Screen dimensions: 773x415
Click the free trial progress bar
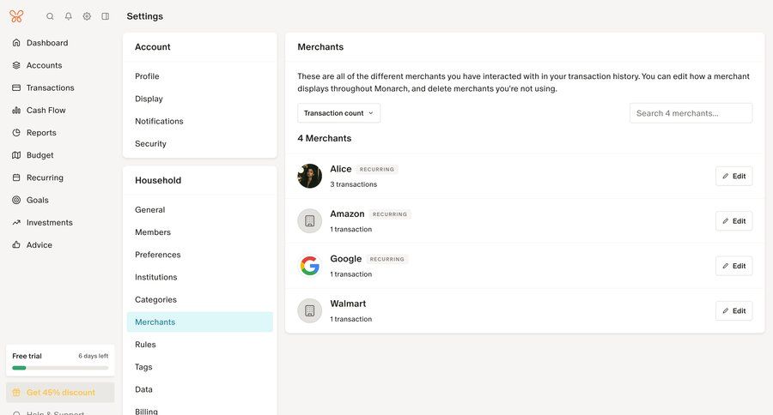click(x=60, y=368)
